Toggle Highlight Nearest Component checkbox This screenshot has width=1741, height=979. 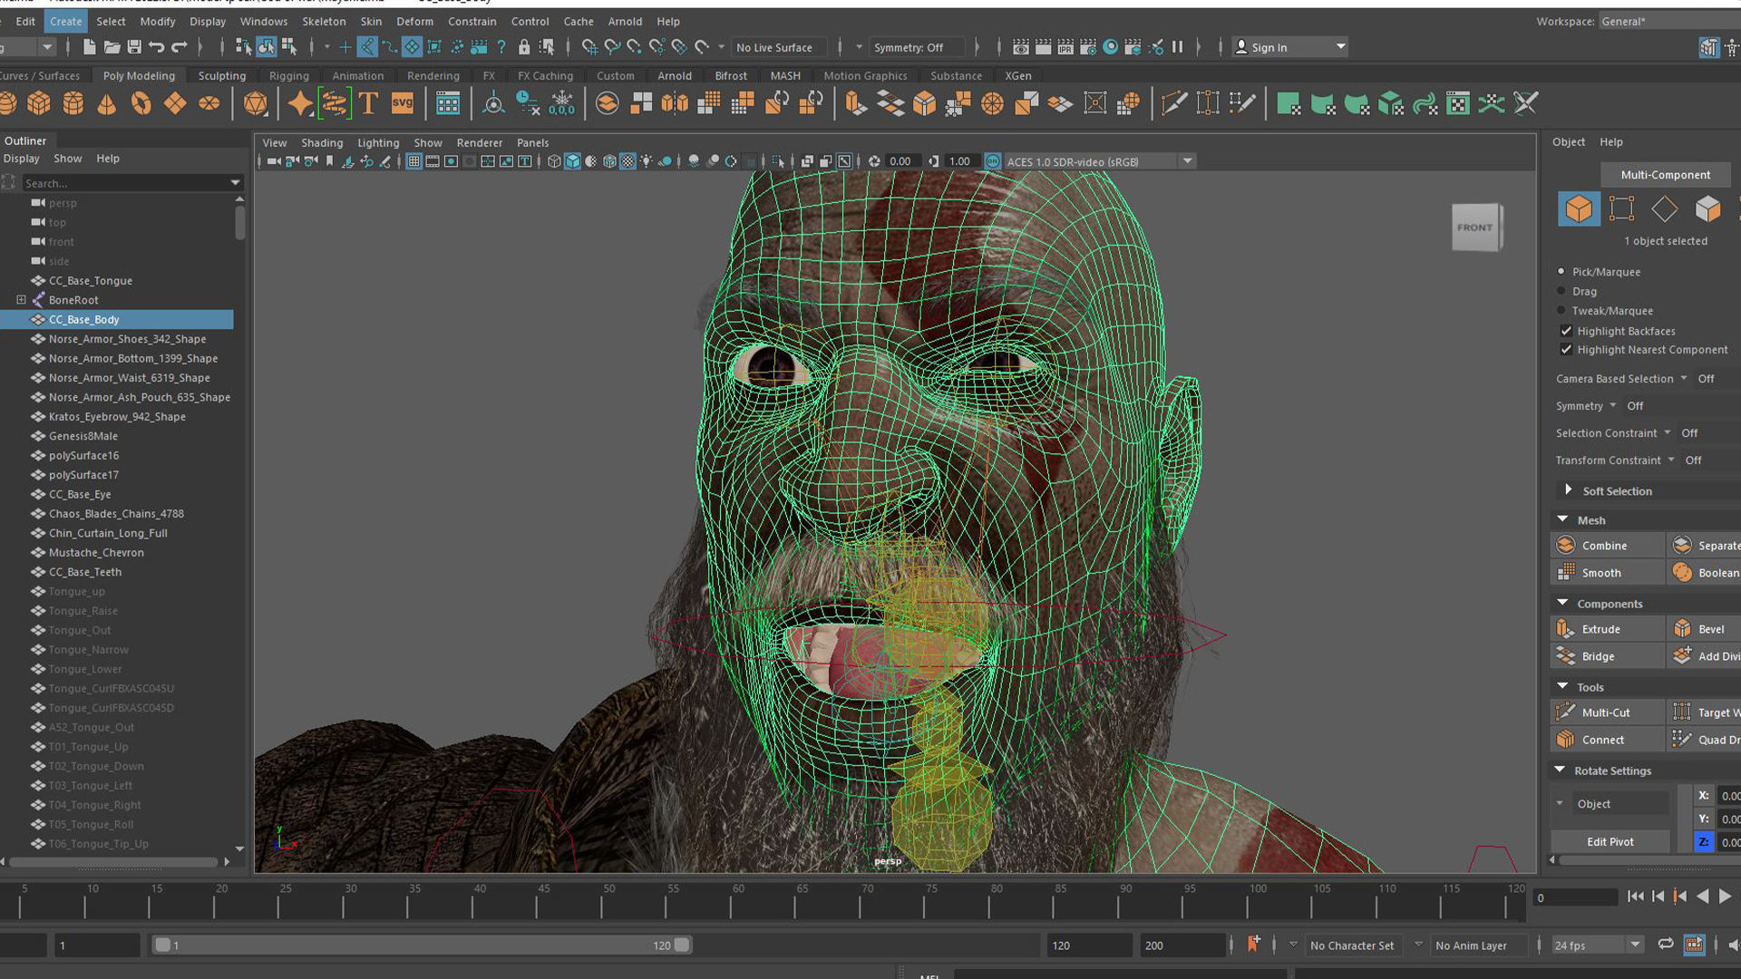(1566, 350)
